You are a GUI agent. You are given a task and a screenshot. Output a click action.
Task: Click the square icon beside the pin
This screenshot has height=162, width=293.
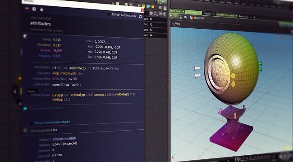click(x=34, y=9)
